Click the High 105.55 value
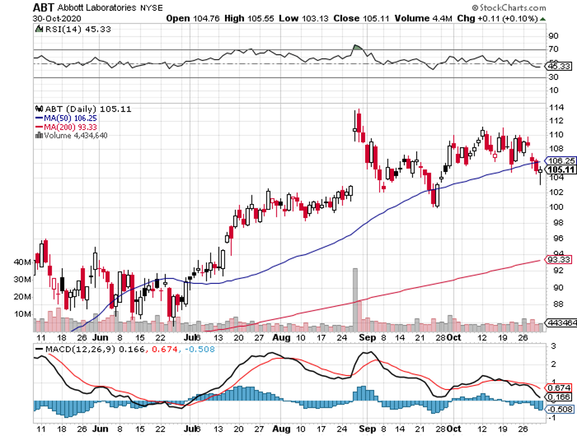Viewport: 577px width, 436px height. (249, 18)
